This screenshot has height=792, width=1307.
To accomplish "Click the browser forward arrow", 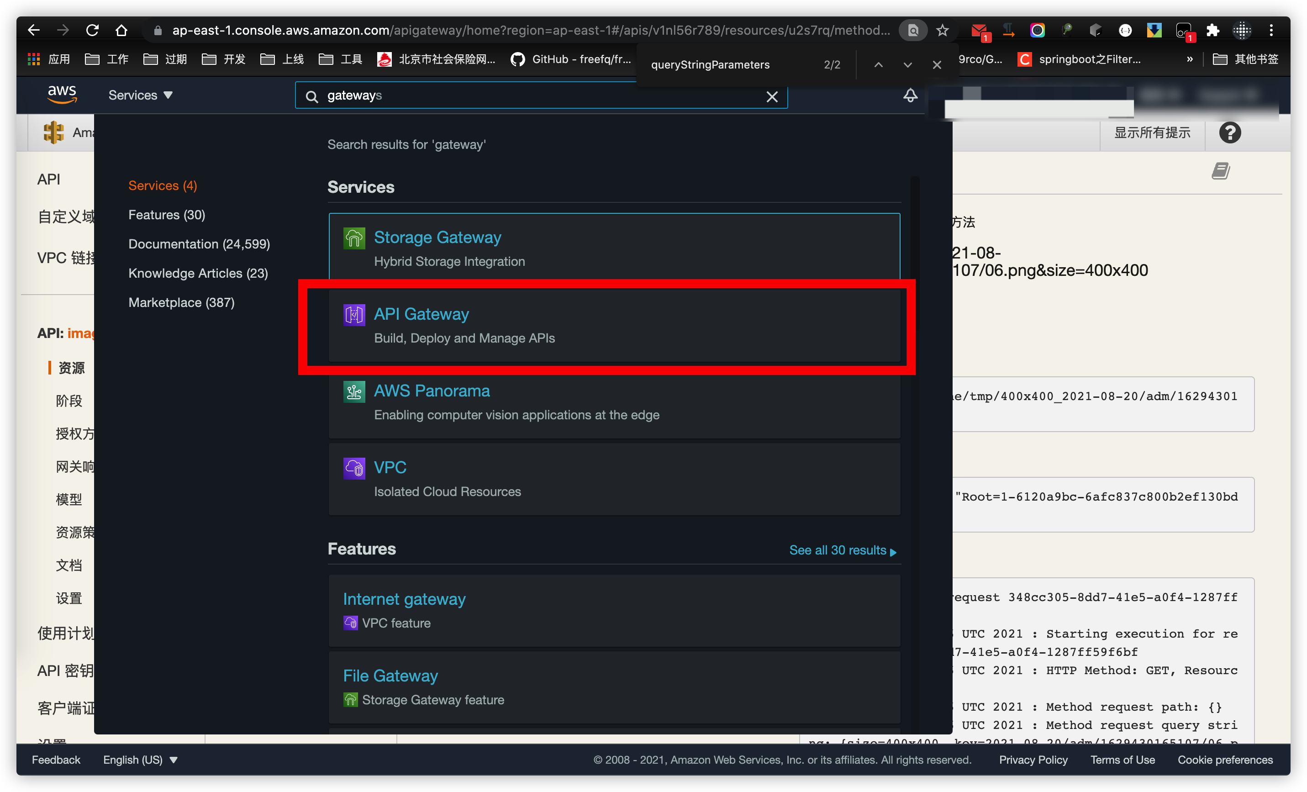I will [x=63, y=30].
